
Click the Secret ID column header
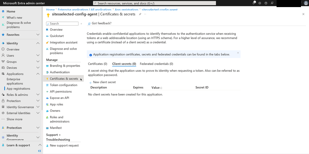pos(202,87)
